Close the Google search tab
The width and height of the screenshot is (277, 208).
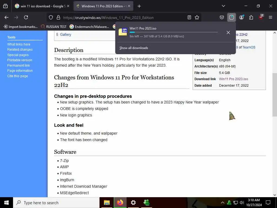[68, 6]
